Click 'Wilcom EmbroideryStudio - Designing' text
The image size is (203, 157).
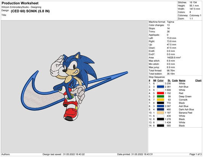(x=21, y=7)
